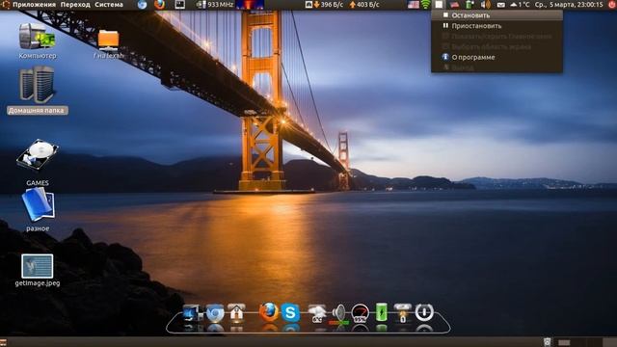Launch Chromium from the bottom dock

(214, 313)
